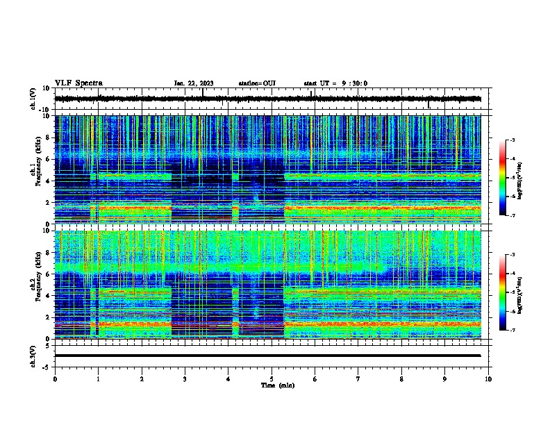The height and width of the screenshot is (425, 550).
Task: Click time axis tick label "5"
Action: pyautogui.click(x=272, y=379)
